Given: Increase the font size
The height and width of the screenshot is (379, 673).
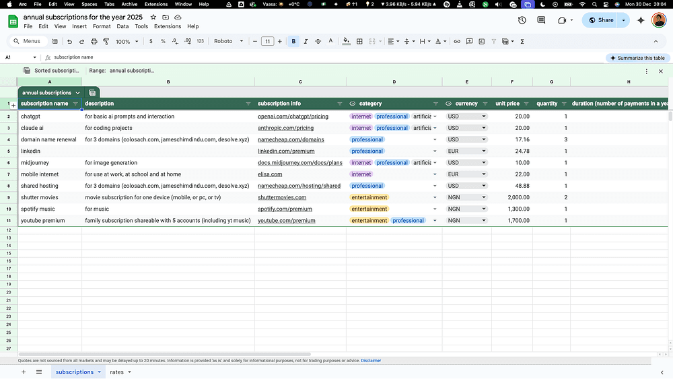Looking at the screenshot, I should point(280,42).
